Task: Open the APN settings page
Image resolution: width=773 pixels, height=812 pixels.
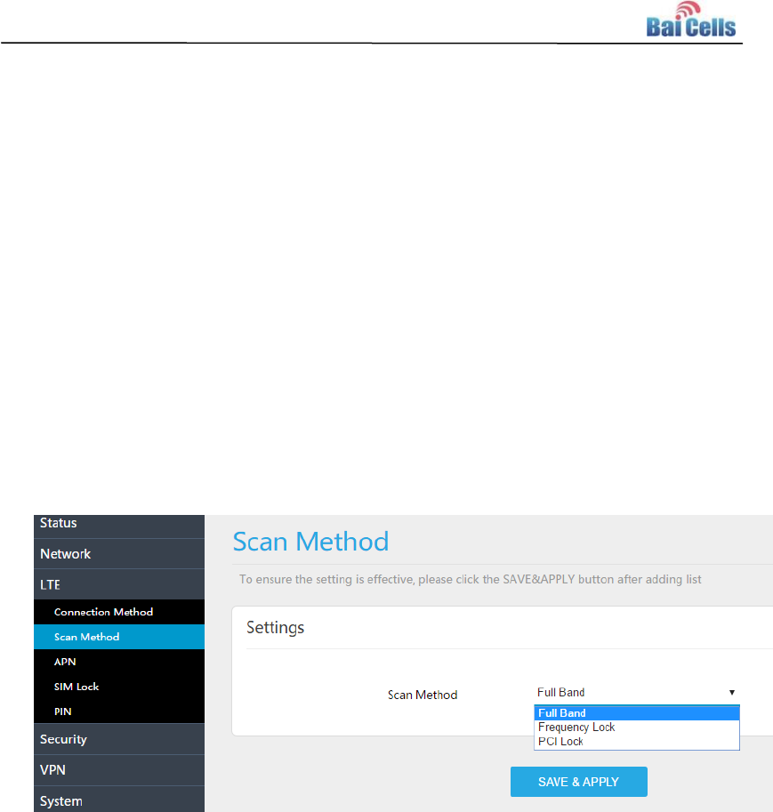Action: click(119, 662)
